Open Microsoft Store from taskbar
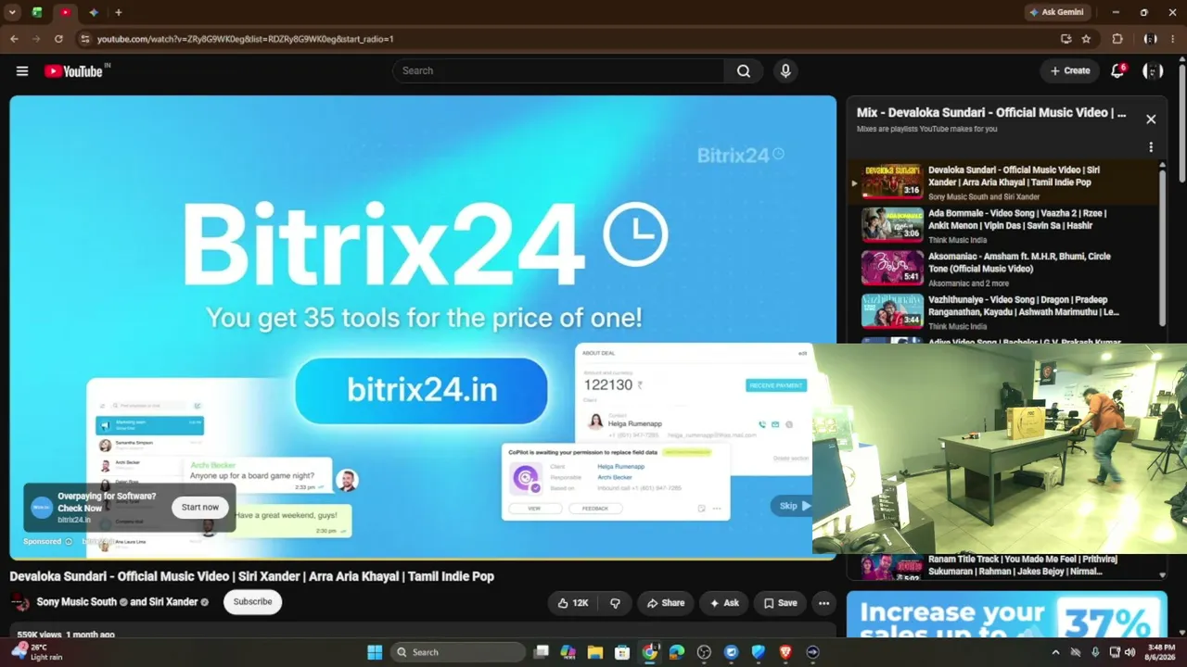 (622, 652)
